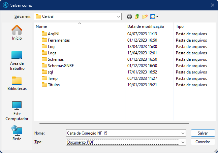This screenshot has height=153, width=218.
Task: Open the Tipo file type dropdown arrow
Action: [183, 142]
